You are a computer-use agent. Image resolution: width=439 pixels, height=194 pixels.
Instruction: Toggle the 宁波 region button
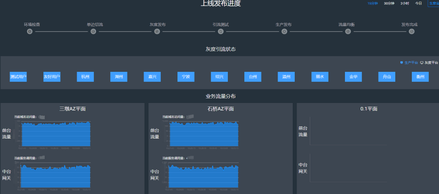(186, 77)
